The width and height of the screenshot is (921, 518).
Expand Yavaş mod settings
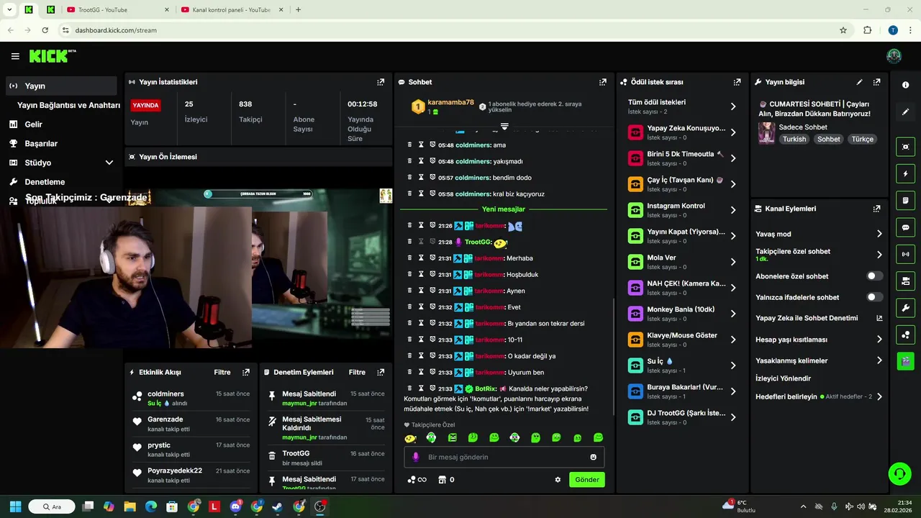(x=879, y=234)
